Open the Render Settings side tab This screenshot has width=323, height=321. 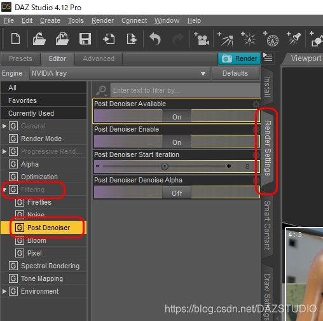268,148
